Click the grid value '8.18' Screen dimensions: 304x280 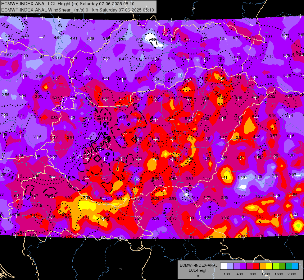104,198
